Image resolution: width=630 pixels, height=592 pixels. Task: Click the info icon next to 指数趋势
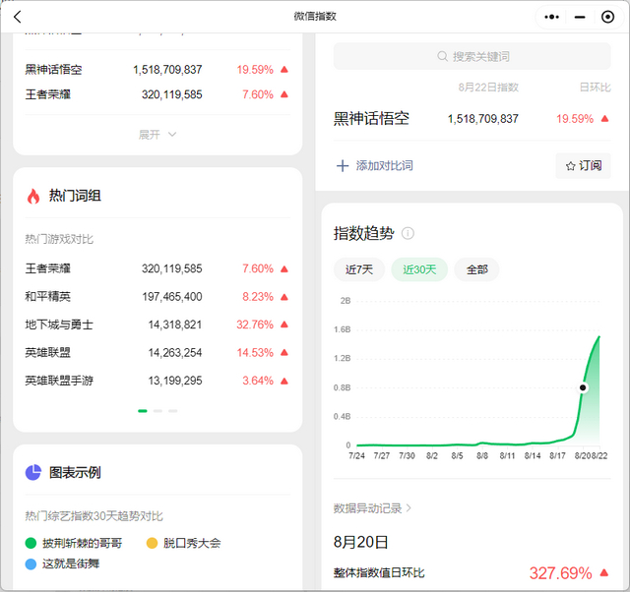click(408, 233)
